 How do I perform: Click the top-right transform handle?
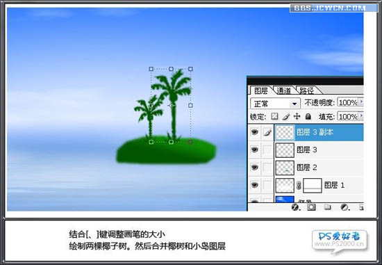pos(190,69)
